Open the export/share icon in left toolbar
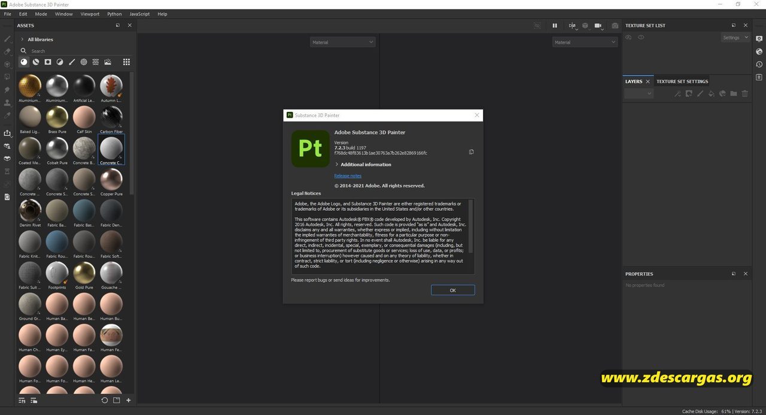Image resolution: width=766 pixels, height=415 pixels. point(7,133)
